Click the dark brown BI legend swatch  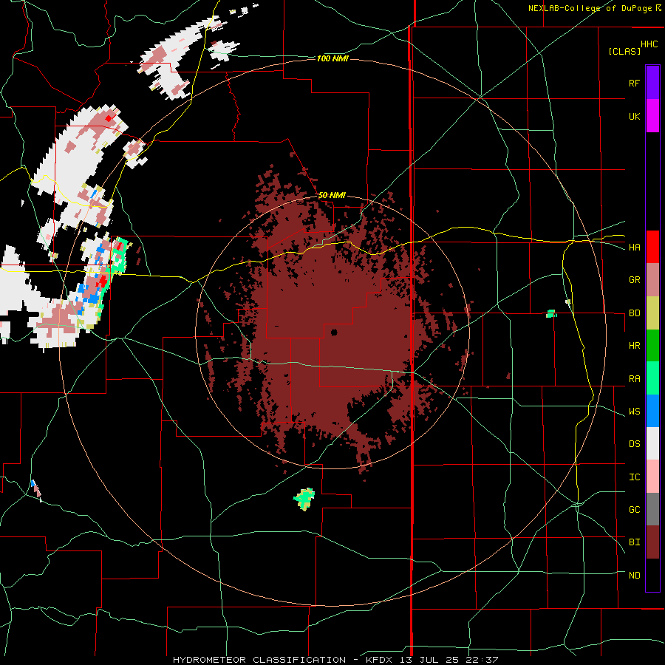[652, 542]
